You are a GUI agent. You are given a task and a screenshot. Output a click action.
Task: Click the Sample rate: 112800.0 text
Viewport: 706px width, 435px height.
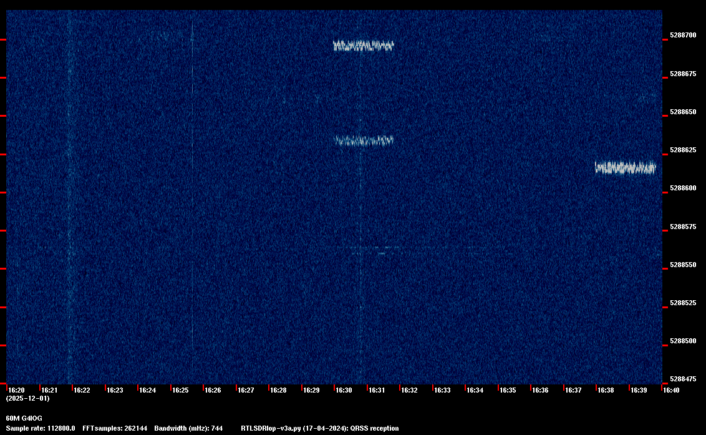pos(41,428)
